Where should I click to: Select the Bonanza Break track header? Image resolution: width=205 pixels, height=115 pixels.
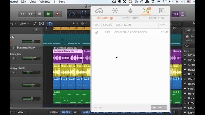click(26, 48)
